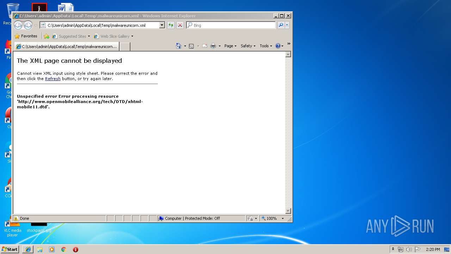Screen dimensions: 451x254
Task: Click the green Refresh page icon
Action: [171, 25]
